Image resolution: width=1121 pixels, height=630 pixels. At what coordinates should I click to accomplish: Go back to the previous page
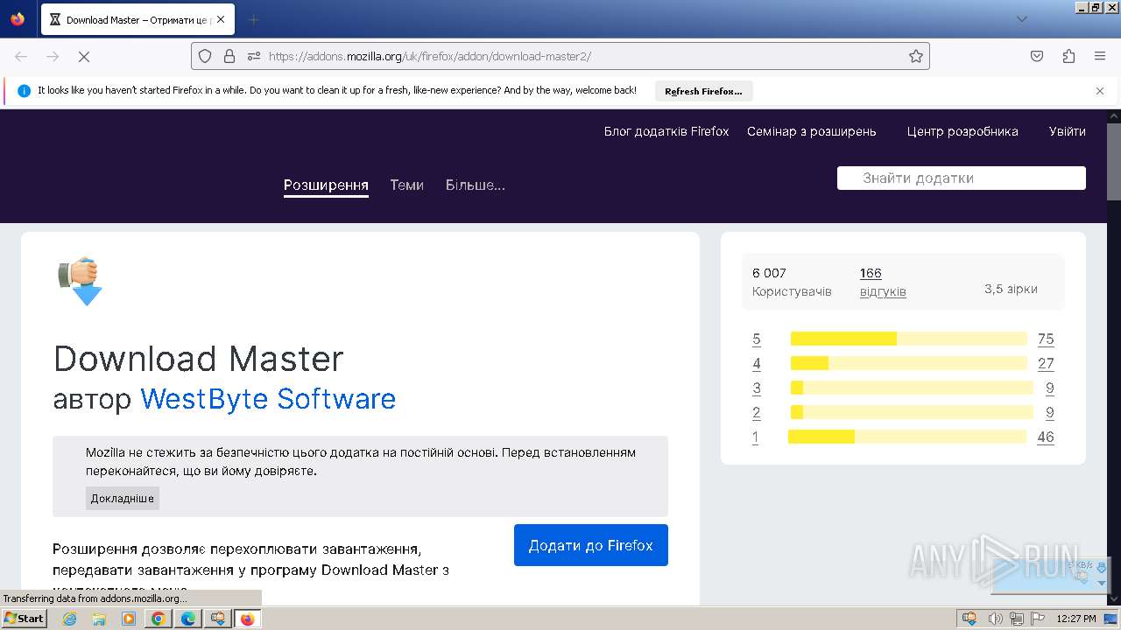point(21,56)
